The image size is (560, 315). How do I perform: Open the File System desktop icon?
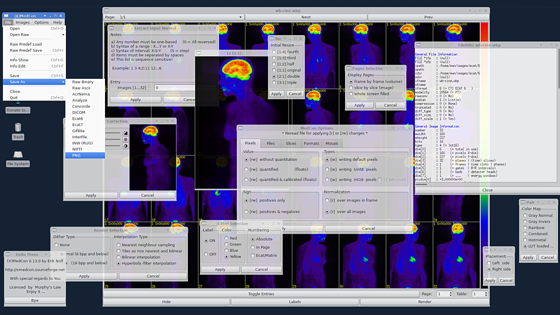[18, 155]
